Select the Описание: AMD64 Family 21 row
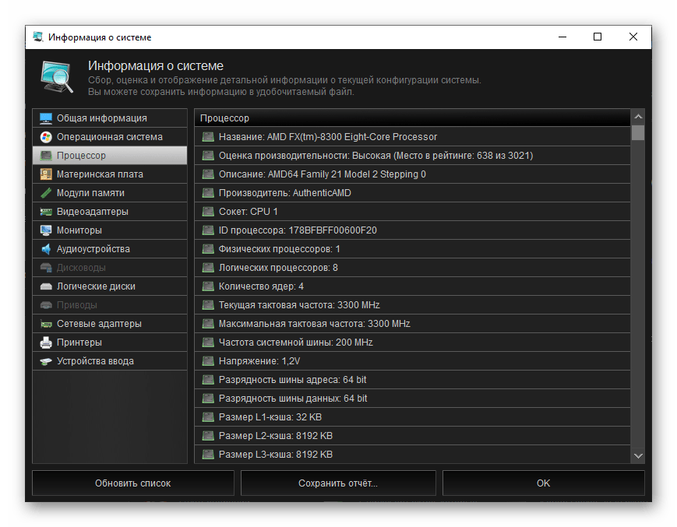This screenshot has height=527, width=677. 412,174
